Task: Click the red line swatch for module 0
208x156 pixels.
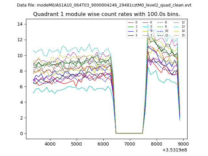Action: [x=130, y=22]
